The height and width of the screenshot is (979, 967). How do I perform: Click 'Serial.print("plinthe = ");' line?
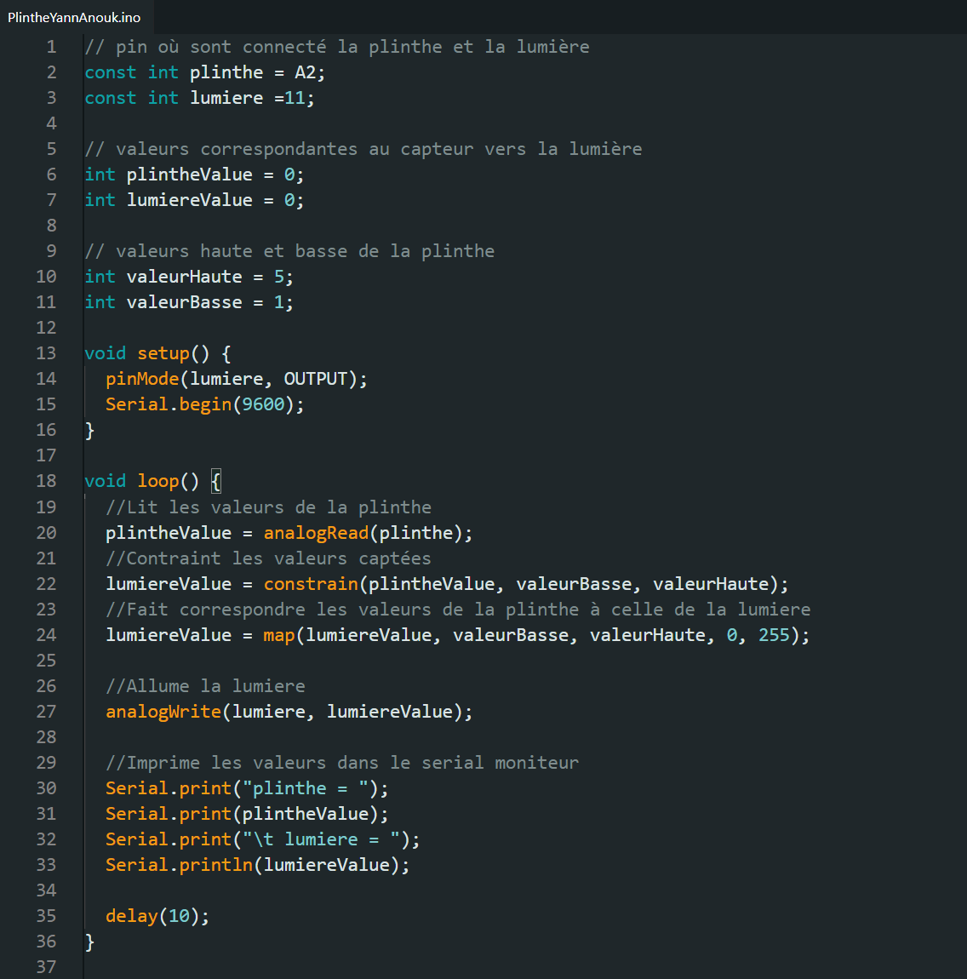pyautogui.click(x=247, y=788)
